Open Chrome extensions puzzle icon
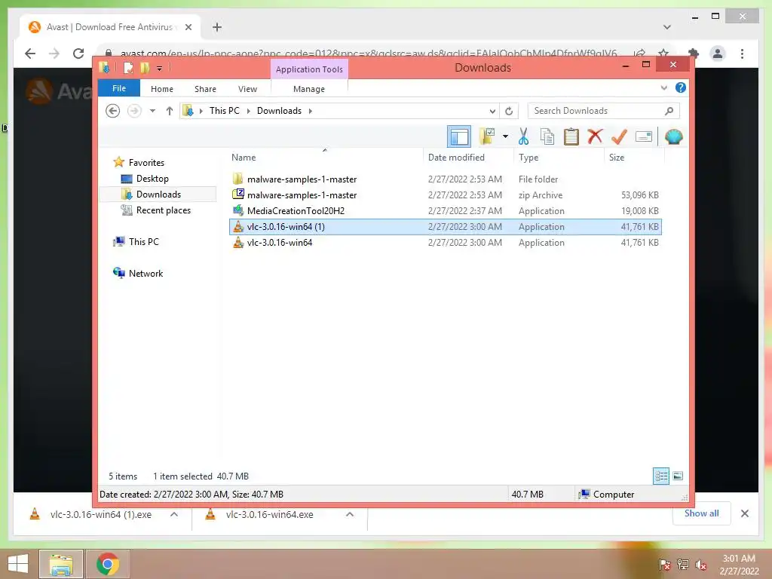The width and height of the screenshot is (772, 579). [694, 54]
